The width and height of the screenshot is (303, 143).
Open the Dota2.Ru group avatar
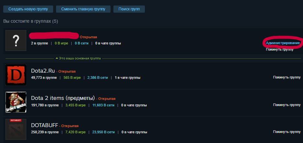tap(16, 75)
